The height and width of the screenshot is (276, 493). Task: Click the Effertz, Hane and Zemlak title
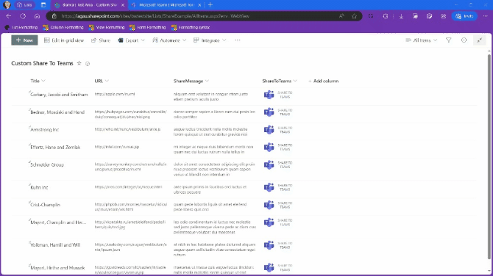click(x=55, y=147)
